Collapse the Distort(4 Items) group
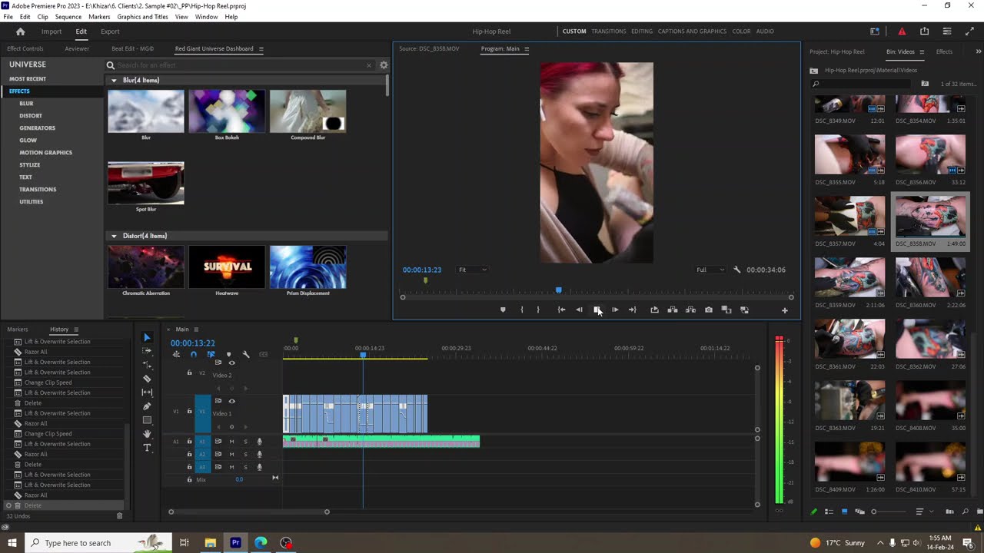This screenshot has height=553, width=984. point(114,236)
